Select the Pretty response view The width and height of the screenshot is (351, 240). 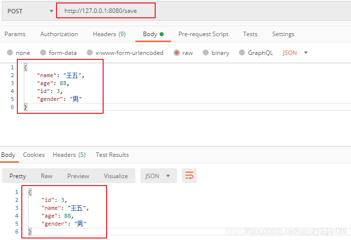click(x=18, y=176)
